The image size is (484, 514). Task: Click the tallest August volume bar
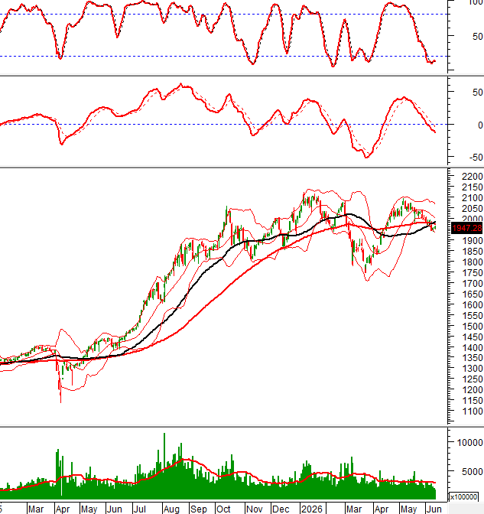point(164,466)
